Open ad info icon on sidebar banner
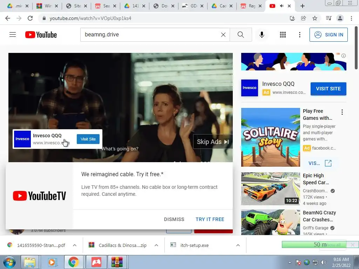This screenshot has height=269, width=359. (344, 56)
